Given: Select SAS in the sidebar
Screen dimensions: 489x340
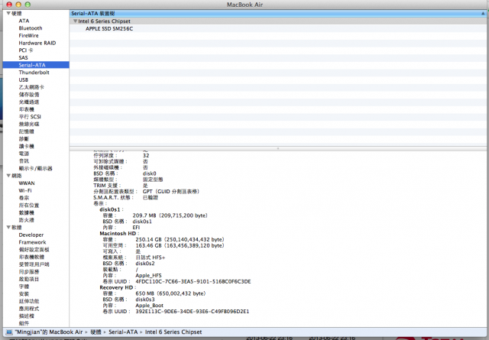Looking at the screenshot, I should coord(23,58).
